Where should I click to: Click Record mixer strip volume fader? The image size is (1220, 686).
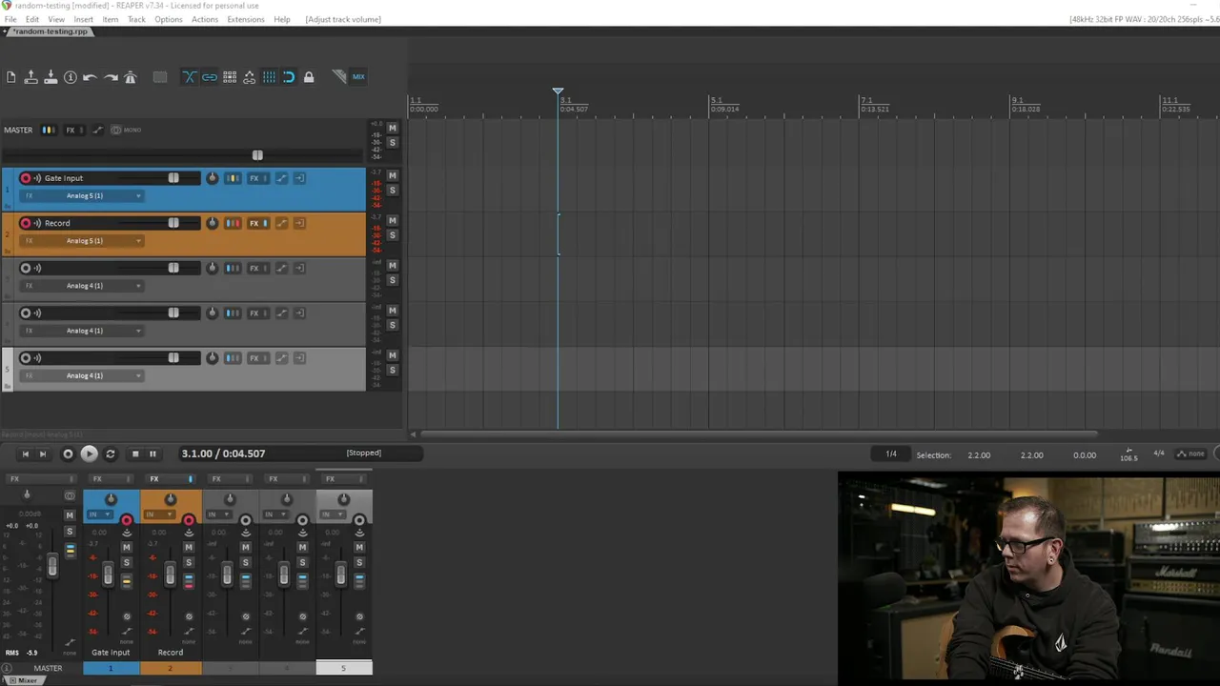(170, 575)
